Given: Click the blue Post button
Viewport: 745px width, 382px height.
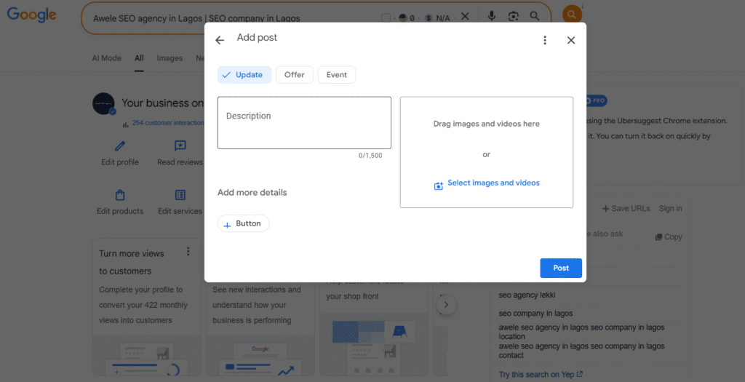Looking at the screenshot, I should [x=561, y=268].
